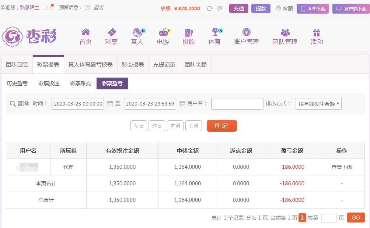Open the 电游 gamepad icon

click(x=164, y=32)
